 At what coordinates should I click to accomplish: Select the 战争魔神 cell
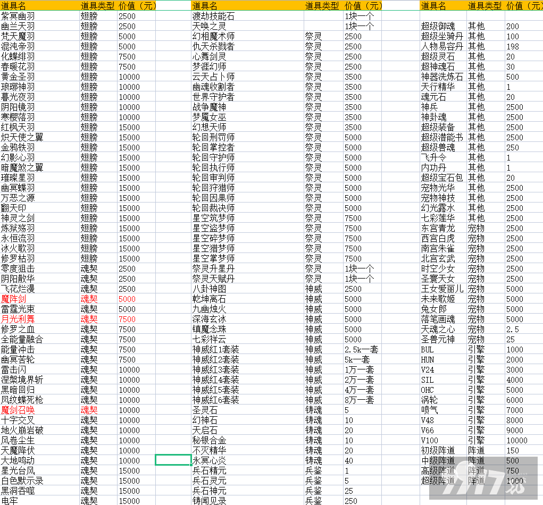(x=209, y=107)
